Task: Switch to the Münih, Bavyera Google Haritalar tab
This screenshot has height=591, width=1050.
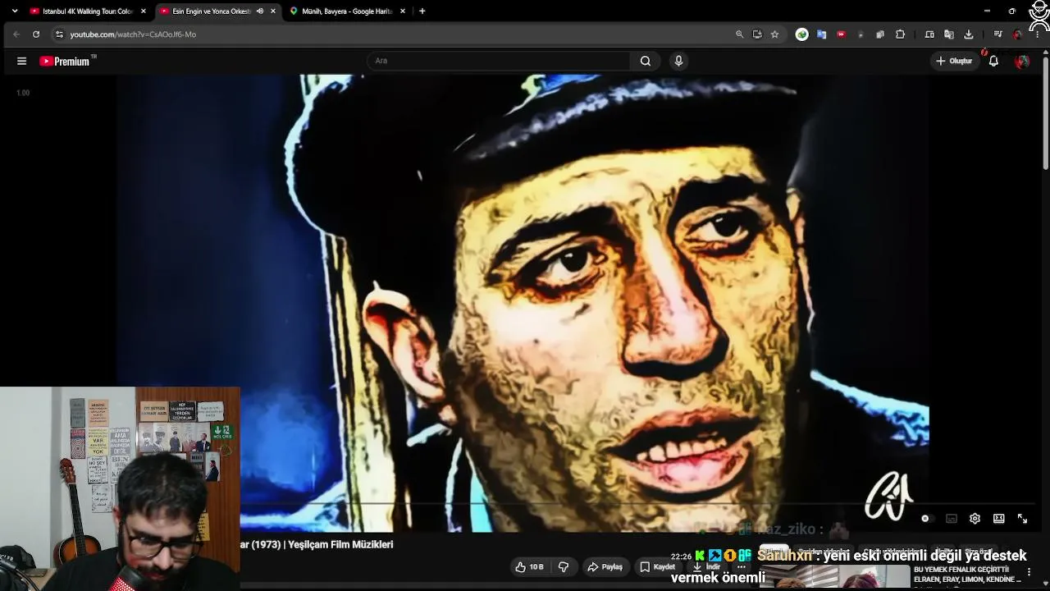Action: point(347,11)
